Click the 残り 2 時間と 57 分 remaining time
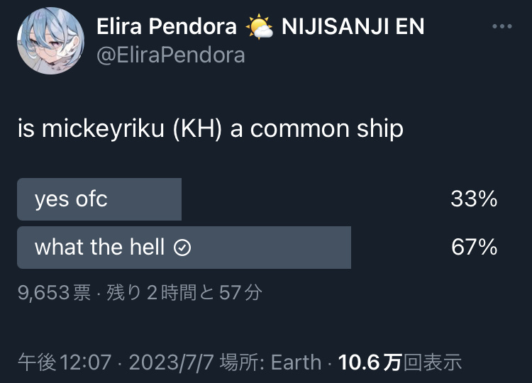532x383 pixels. pos(184,292)
